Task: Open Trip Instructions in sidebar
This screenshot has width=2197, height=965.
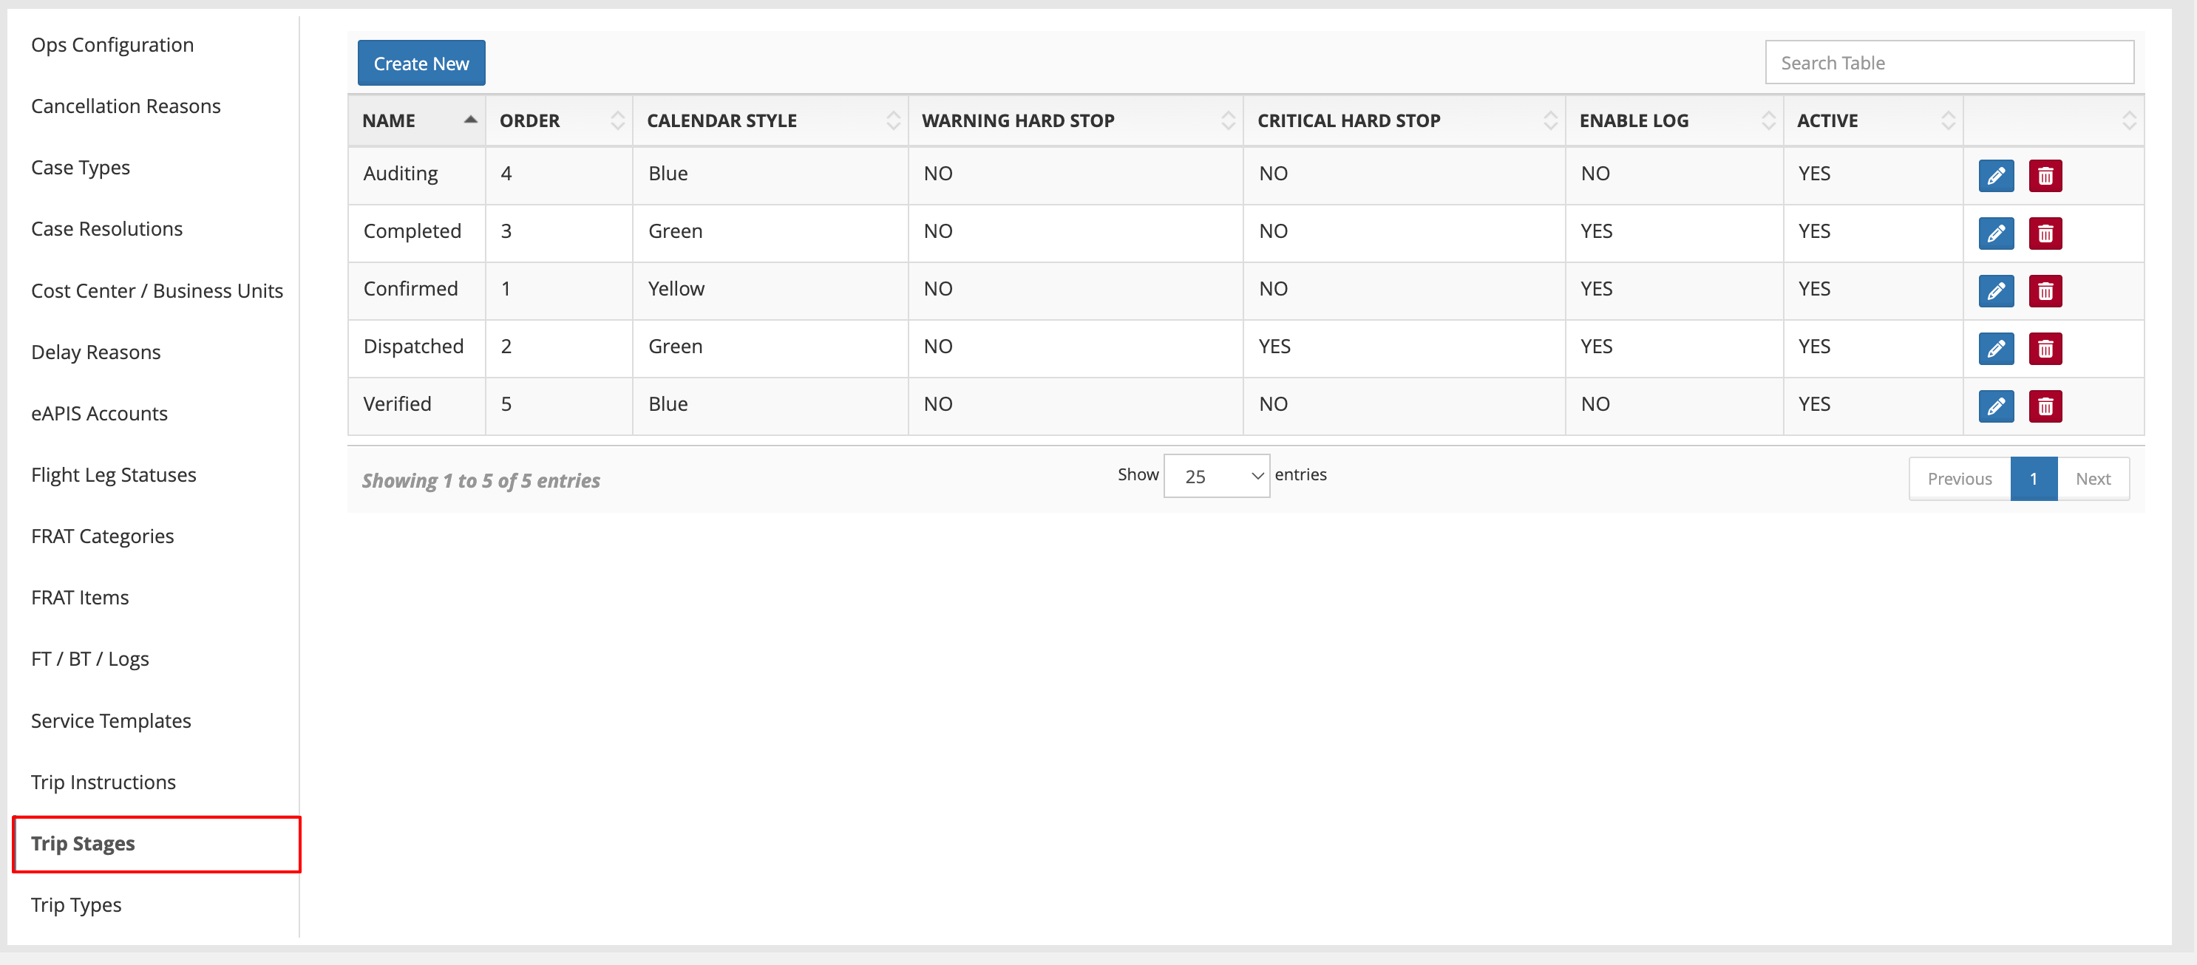Action: (x=103, y=782)
